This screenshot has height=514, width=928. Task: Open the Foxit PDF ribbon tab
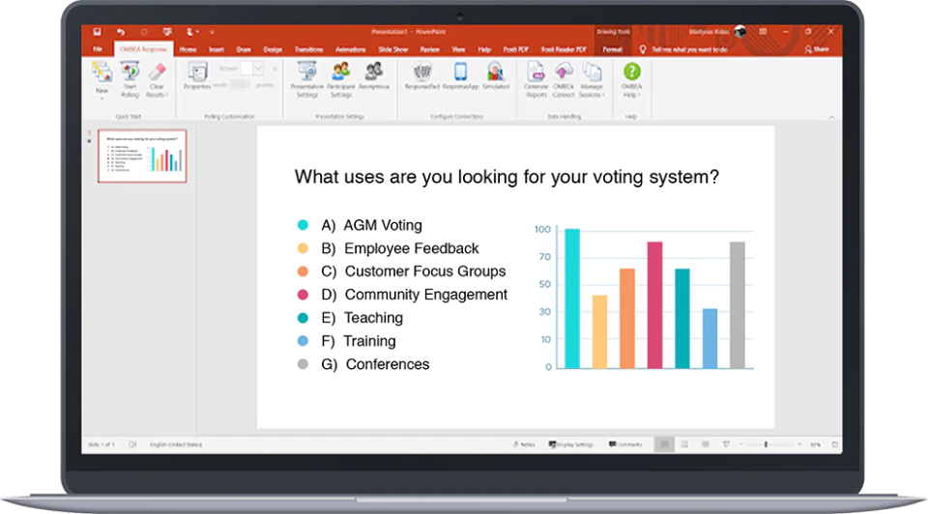pos(515,49)
